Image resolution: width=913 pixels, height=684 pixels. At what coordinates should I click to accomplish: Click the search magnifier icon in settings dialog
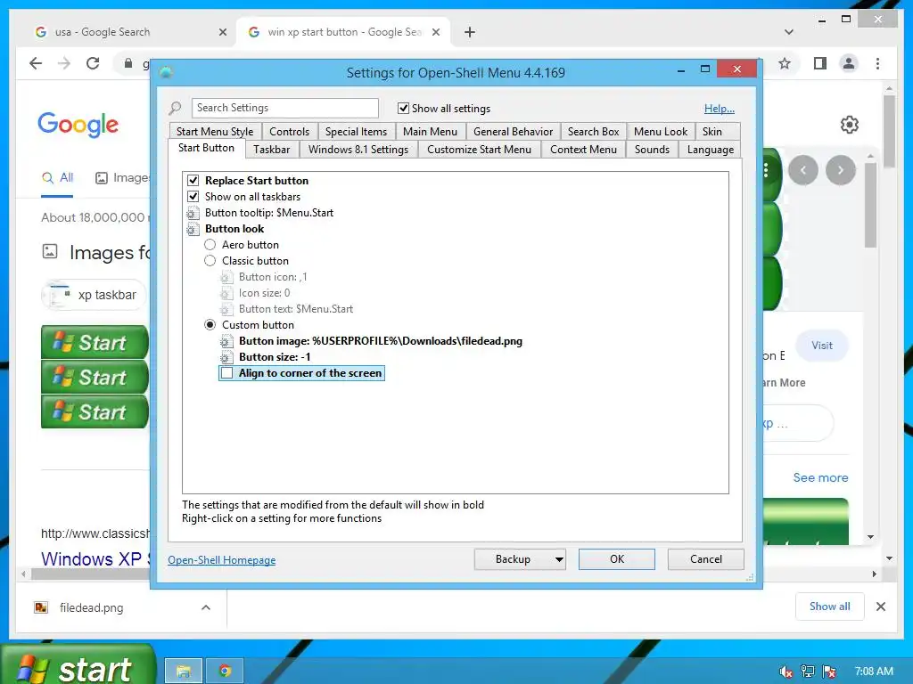coord(176,108)
